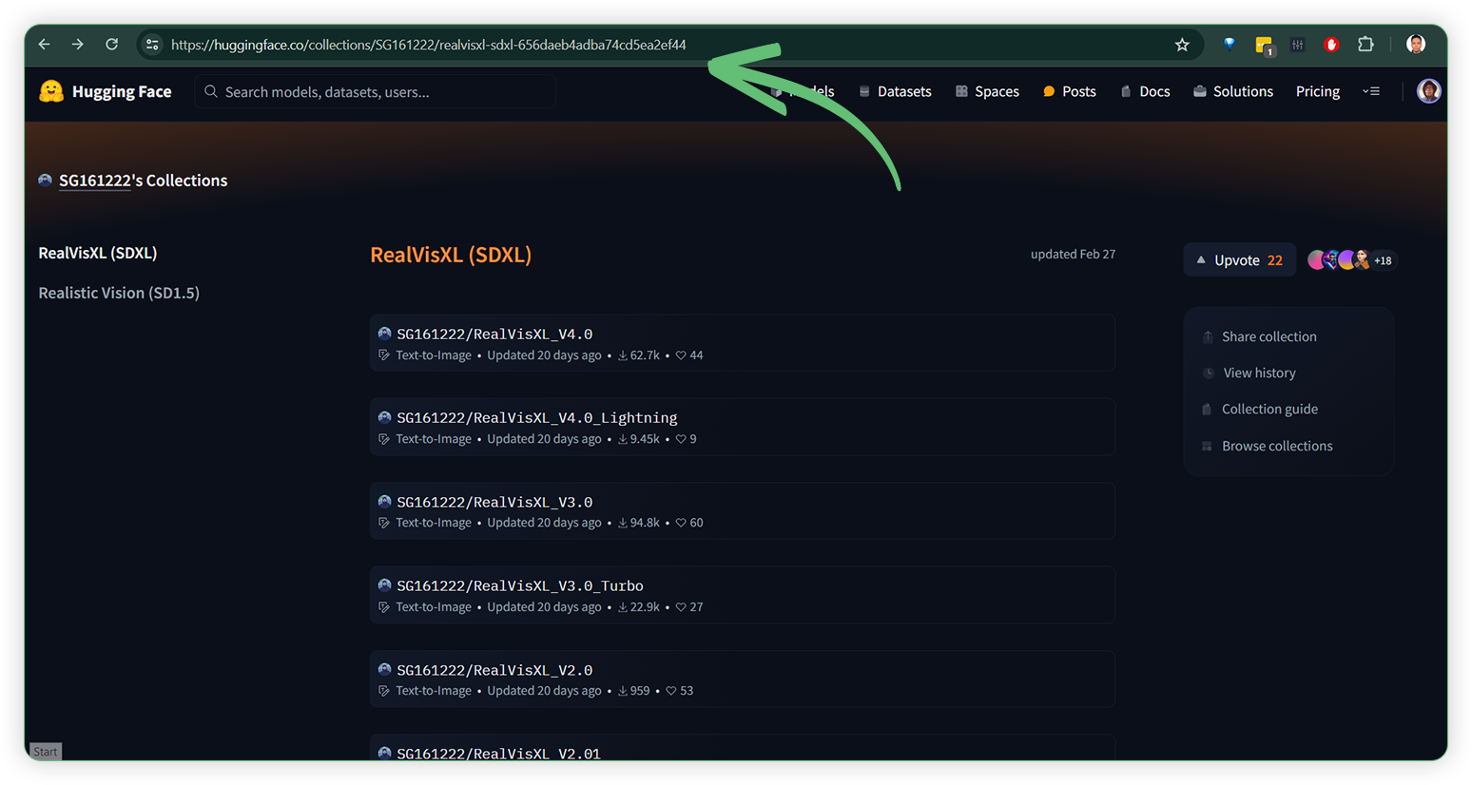1472x785 pixels.
Task: Select RealVisXL (SDXL) in the sidebar
Action: (98, 253)
